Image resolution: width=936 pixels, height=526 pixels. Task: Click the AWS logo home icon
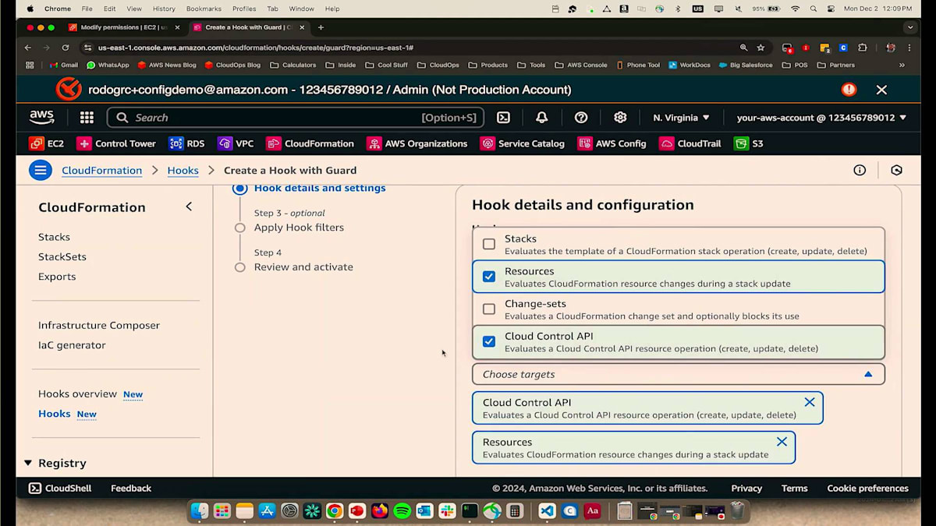pos(42,118)
